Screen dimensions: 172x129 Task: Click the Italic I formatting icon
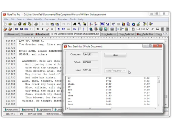(42, 29)
